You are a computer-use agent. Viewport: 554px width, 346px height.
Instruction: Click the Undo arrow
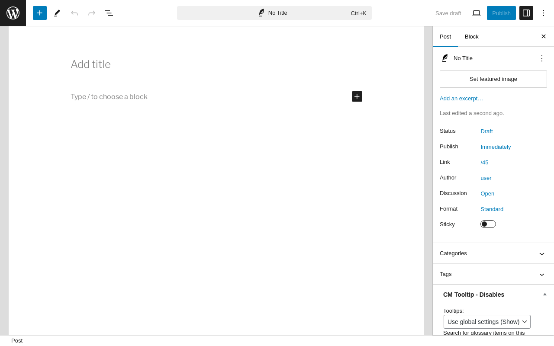pos(74,13)
